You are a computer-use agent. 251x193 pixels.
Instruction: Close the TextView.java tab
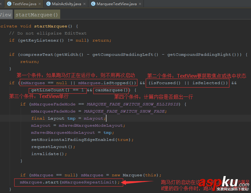pos(40,4)
